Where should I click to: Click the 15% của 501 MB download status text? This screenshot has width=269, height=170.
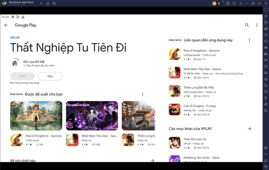[34, 62]
